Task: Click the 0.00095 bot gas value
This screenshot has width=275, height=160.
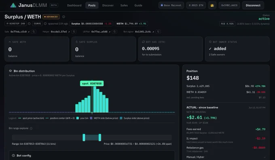Action: point(151,48)
